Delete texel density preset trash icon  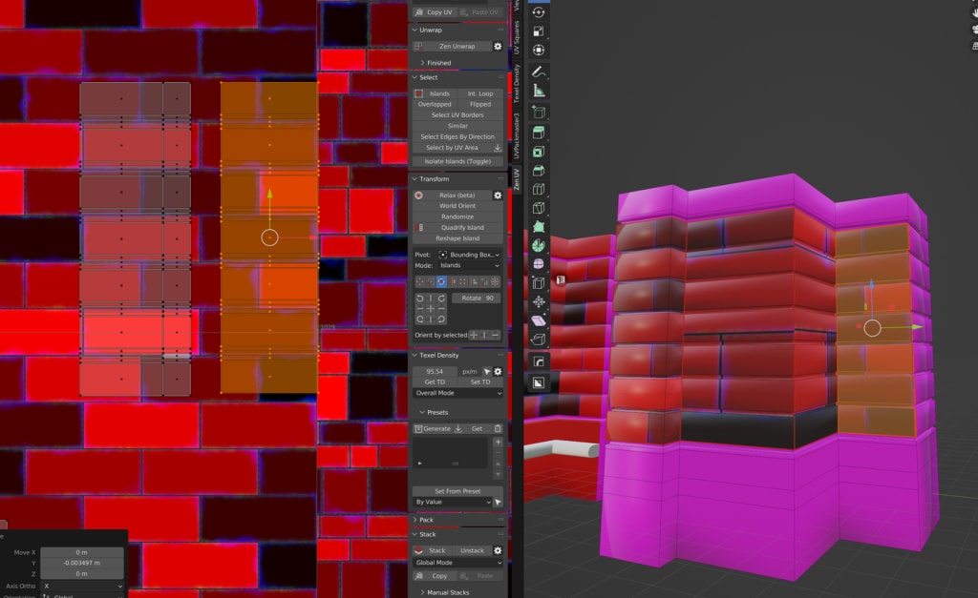(x=498, y=428)
